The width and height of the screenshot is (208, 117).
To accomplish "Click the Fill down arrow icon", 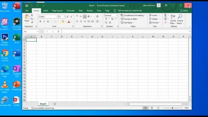I will pyautogui.click(x=165, y=19).
